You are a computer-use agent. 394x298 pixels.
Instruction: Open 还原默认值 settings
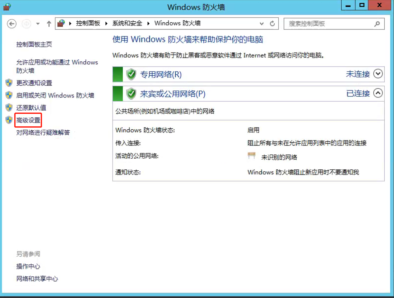coord(31,107)
